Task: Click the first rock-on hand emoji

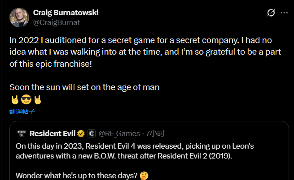Action: tap(14, 99)
